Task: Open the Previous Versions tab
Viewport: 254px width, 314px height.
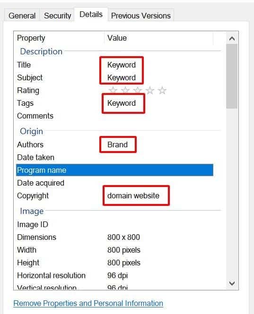Action: pos(140,16)
